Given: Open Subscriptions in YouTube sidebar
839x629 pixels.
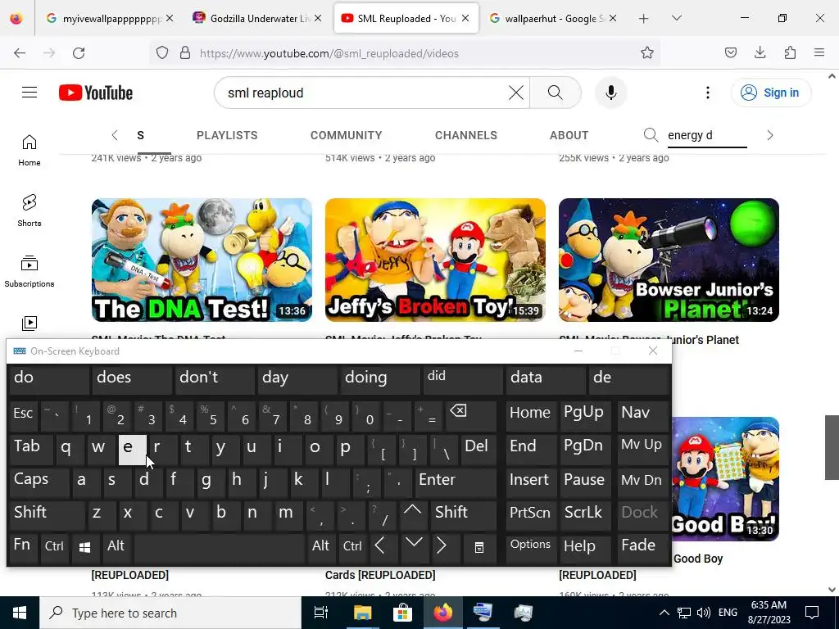Looking at the screenshot, I should 29,271.
